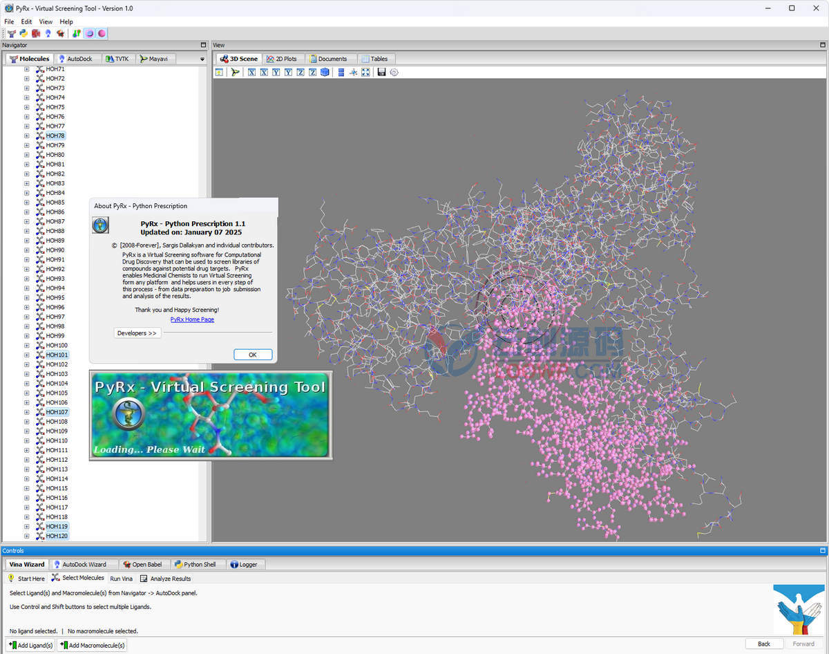Open the 2D Plots view tab
The width and height of the screenshot is (829, 654).
282,59
